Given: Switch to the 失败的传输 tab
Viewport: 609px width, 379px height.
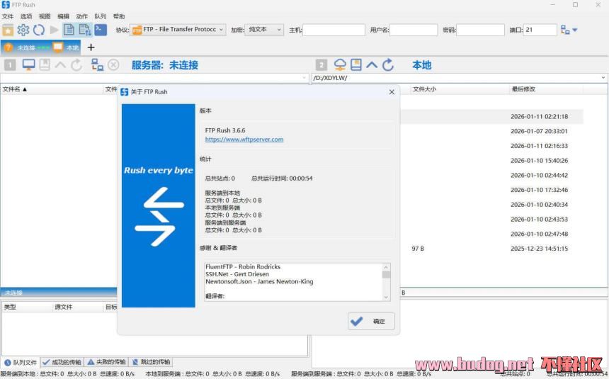Looking at the screenshot, I should pyautogui.click(x=106, y=362).
